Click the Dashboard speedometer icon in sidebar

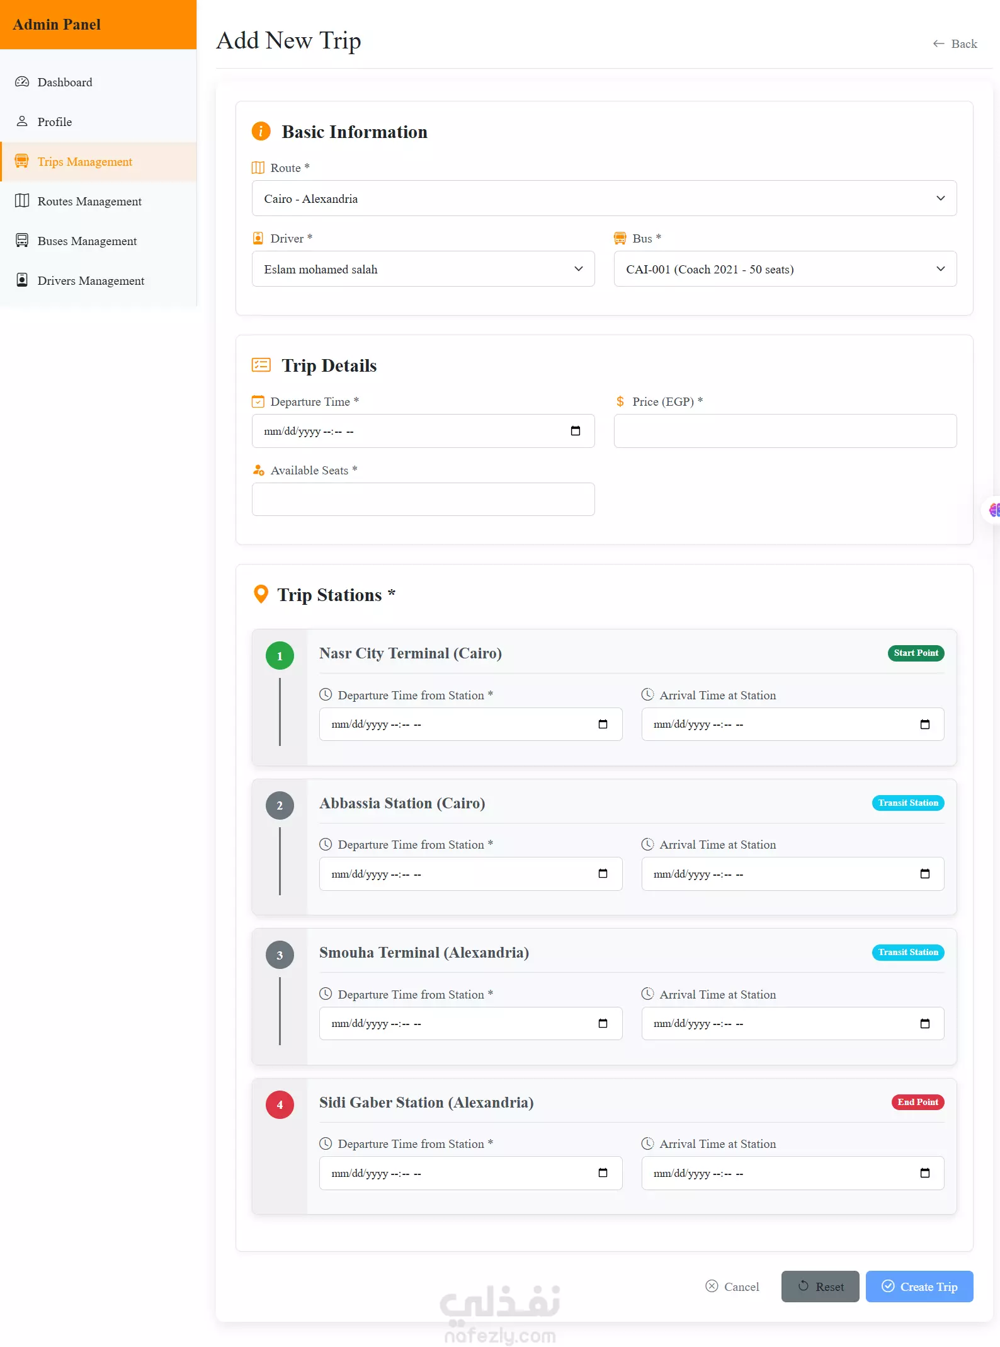22,82
